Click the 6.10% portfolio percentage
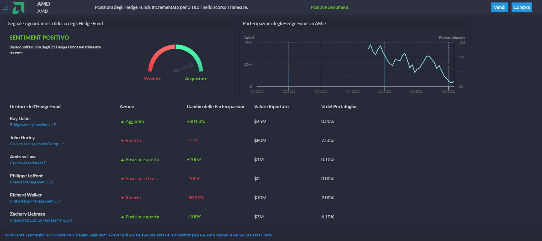Screen dimensions: 542x241 click(328, 217)
